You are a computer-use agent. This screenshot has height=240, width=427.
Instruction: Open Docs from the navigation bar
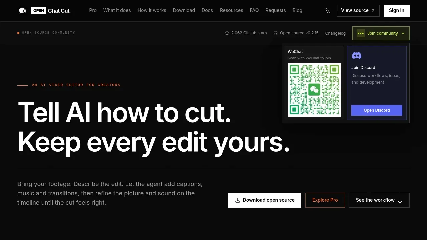[x=207, y=10]
